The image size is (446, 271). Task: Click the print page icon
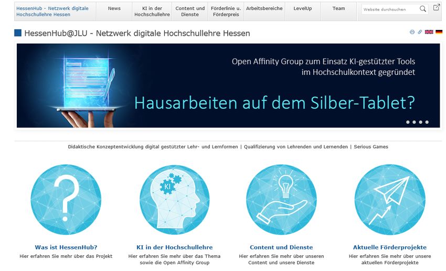[x=412, y=32]
